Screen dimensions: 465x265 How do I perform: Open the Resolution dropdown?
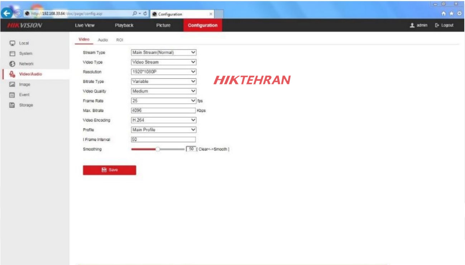(x=164, y=72)
